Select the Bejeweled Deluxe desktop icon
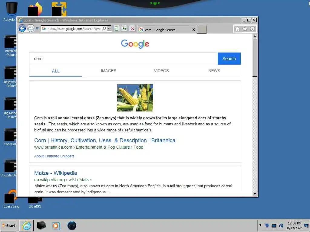 pyautogui.click(x=10, y=77)
